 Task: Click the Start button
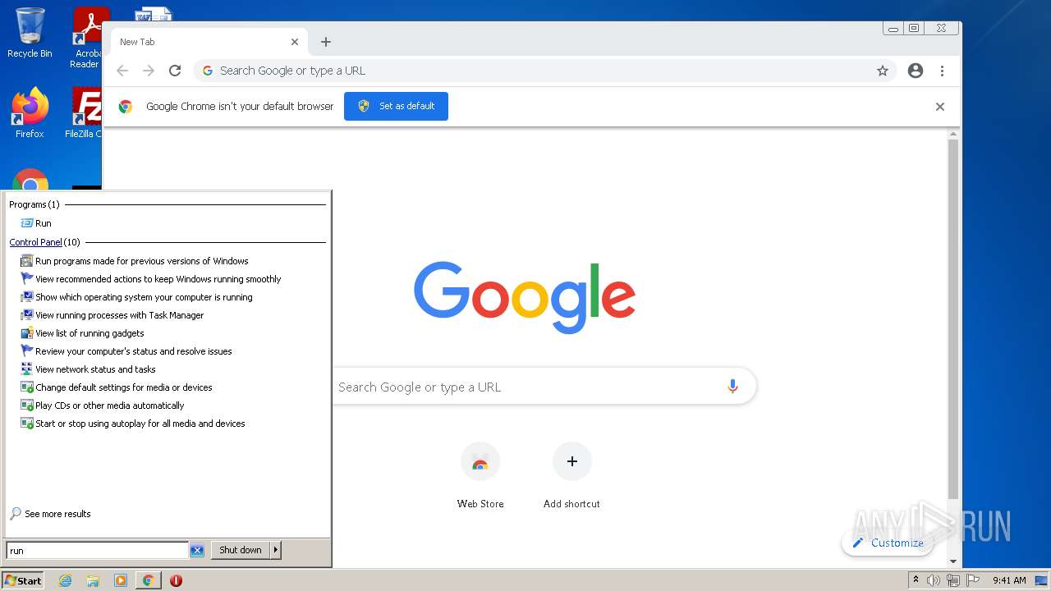click(x=23, y=580)
